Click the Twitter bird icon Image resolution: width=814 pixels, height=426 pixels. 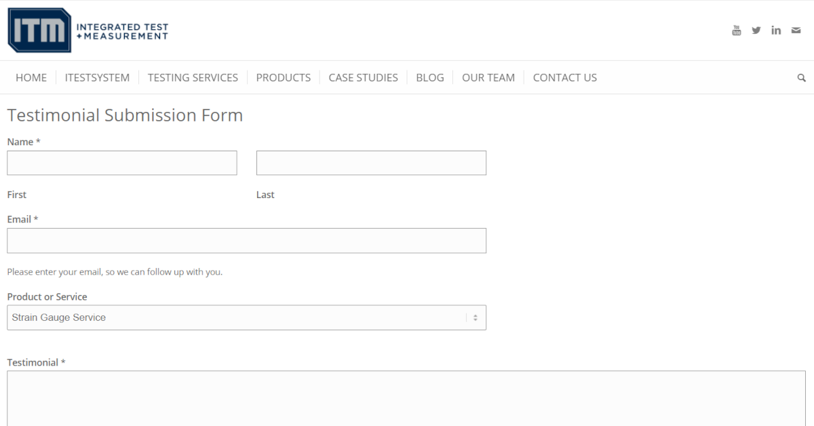point(756,30)
